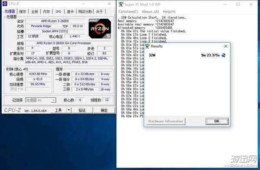
Task: Click the 6 x 32 KBytes L1 data value
Action: (x=84, y=74)
